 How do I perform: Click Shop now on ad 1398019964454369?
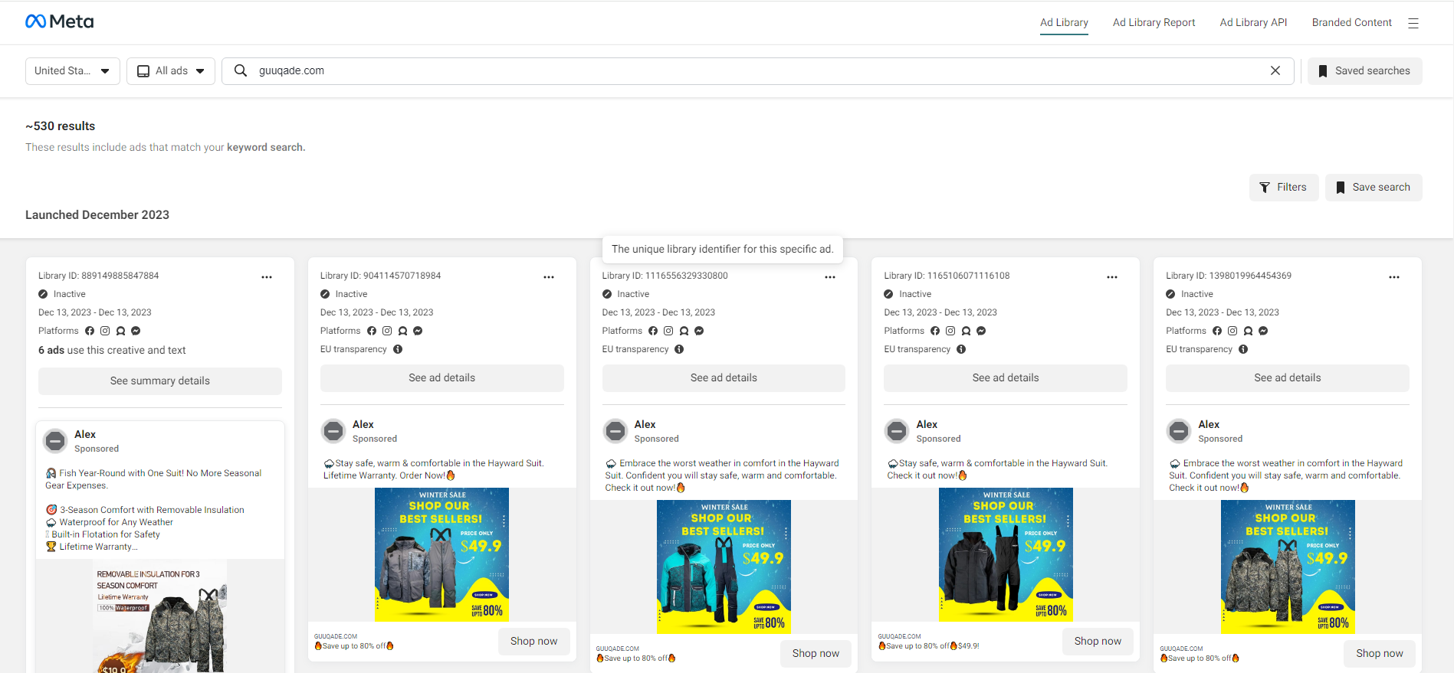click(x=1380, y=653)
